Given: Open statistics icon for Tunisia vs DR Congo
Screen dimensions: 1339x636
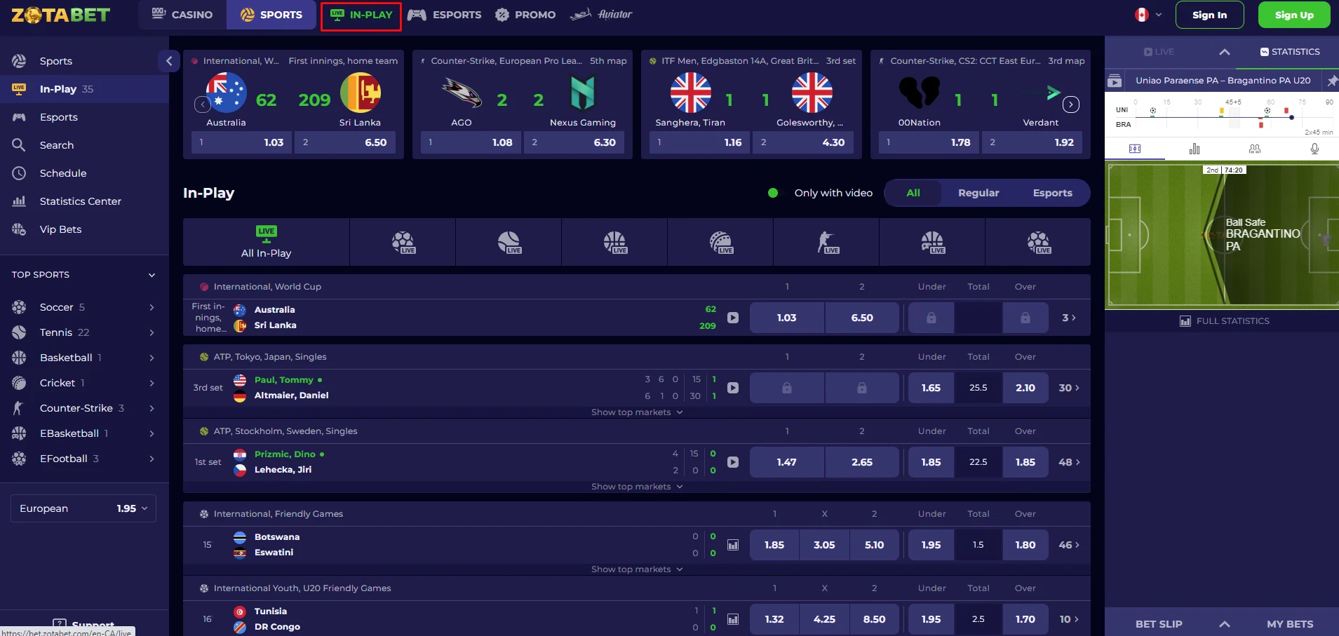Looking at the screenshot, I should point(733,619).
